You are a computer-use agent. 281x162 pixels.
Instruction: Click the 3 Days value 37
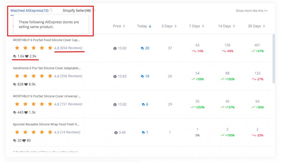pyautogui.click(x=170, y=48)
